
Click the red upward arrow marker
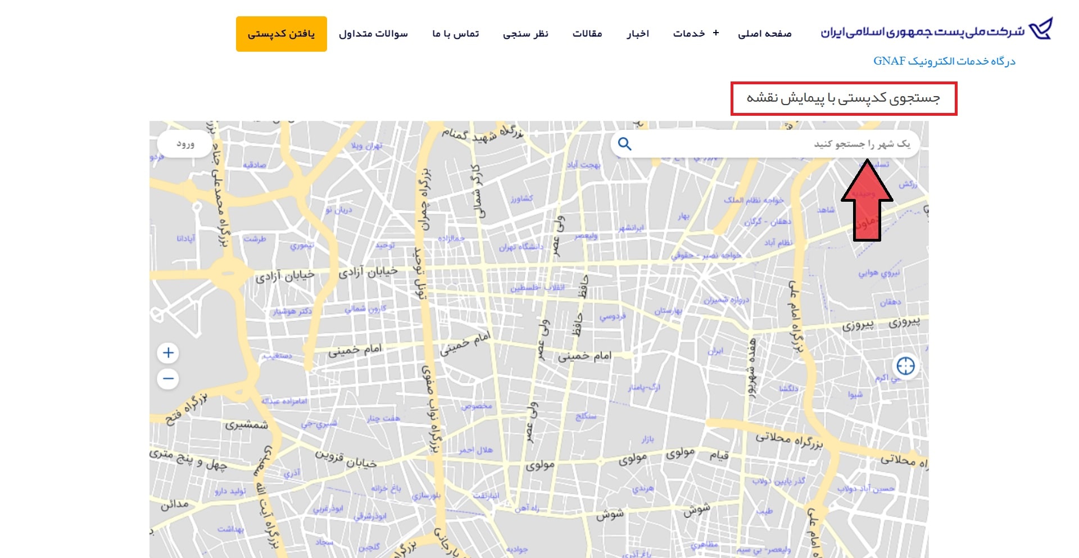867,200
